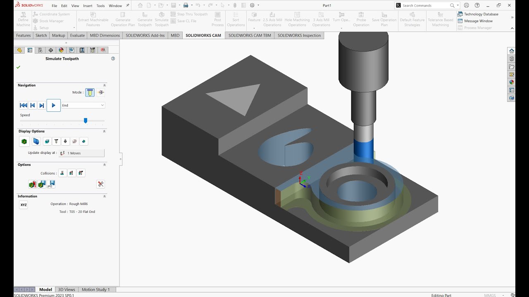This screenshot has height=297, width=529.
Task: Switch to the Motion Study 1 tab
Action: pos(95,290)
